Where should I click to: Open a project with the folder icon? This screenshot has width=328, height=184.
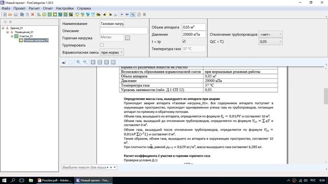pos(10,15)
